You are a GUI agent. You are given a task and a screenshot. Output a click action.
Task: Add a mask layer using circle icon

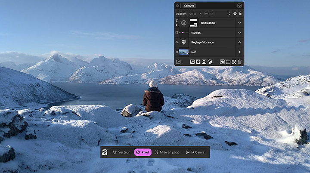[198, 62]
